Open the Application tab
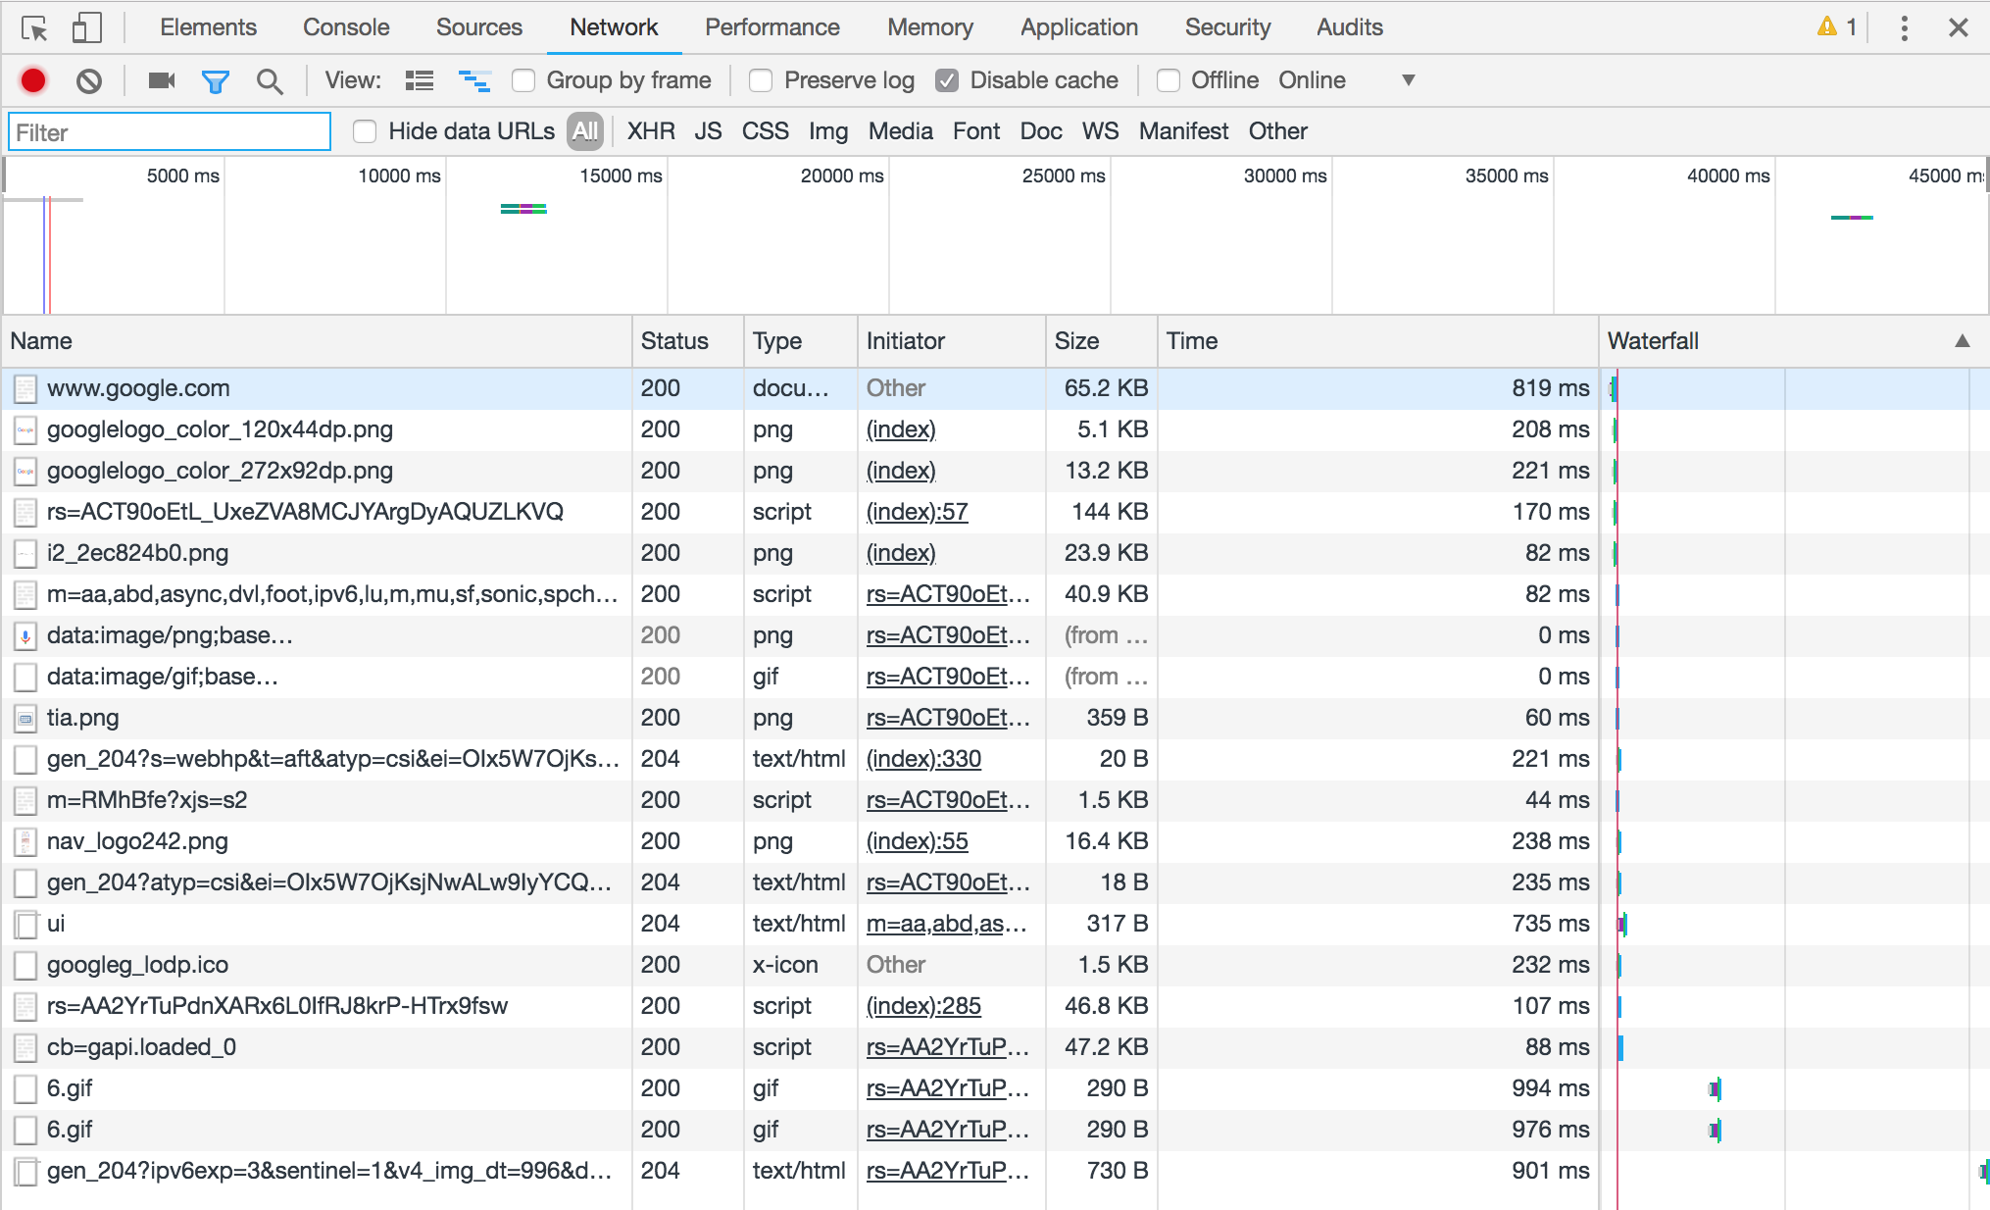This screenshot has height=1210, width=1990. pos(1079,27)
